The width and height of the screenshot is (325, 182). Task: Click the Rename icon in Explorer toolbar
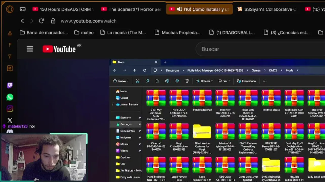coord(167,81)
